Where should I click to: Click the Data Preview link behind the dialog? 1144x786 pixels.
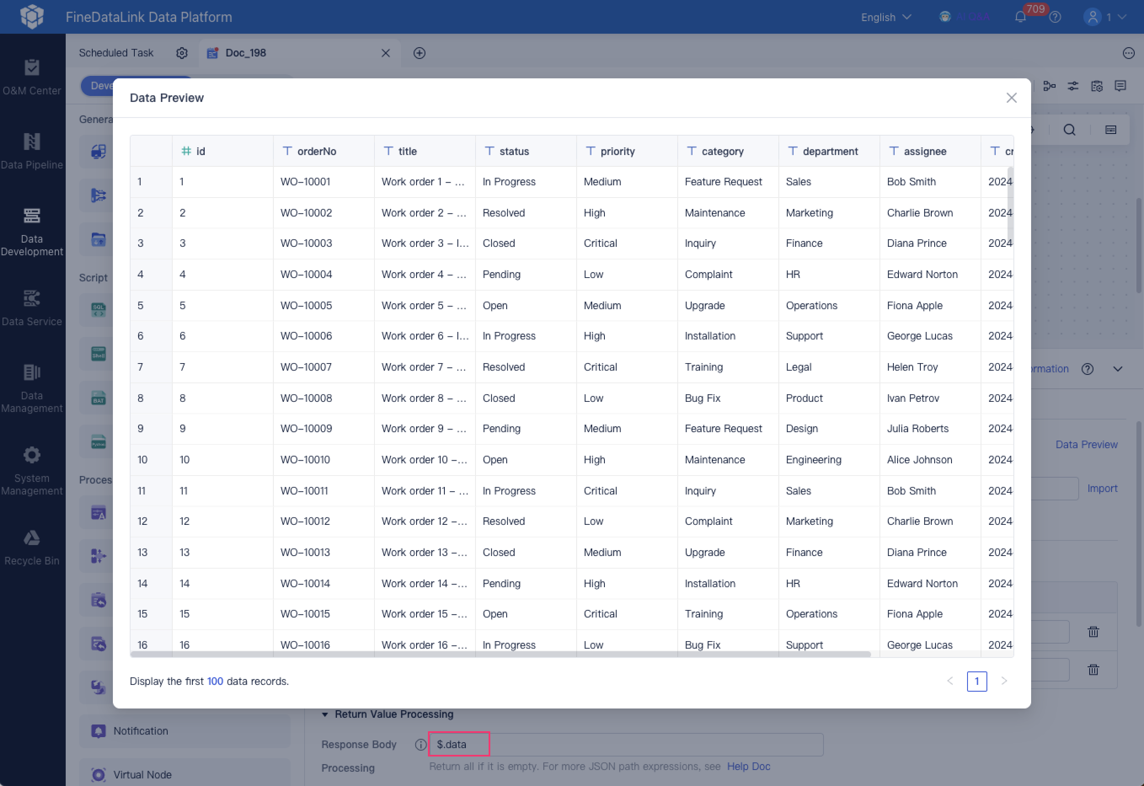1086,444
